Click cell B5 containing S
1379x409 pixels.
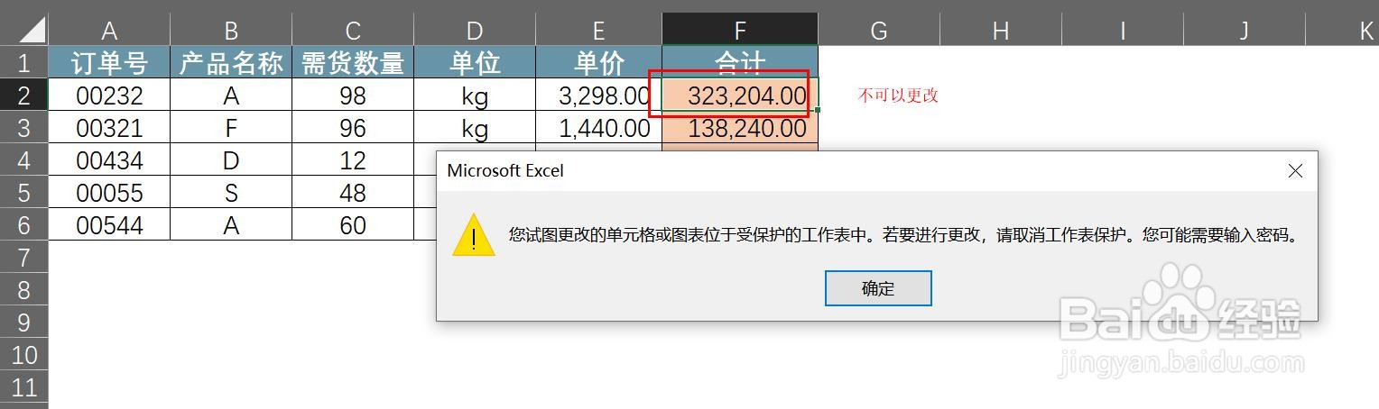231,193
